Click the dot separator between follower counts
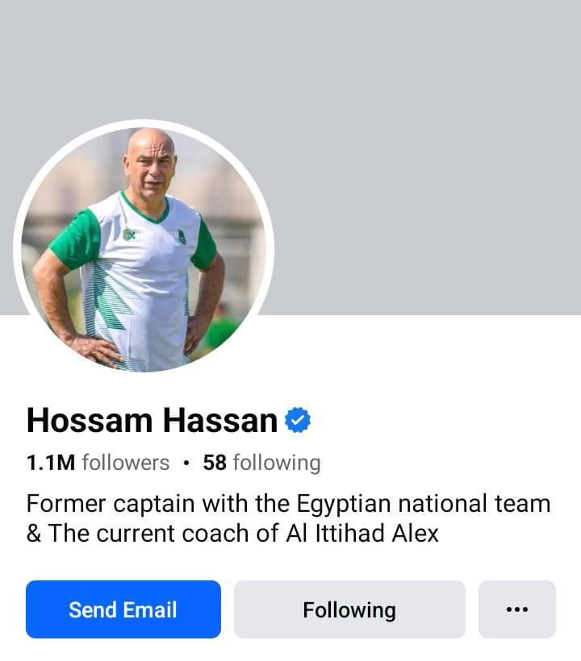This screenshot has width=581, height=661. click(x=186, y=463)
